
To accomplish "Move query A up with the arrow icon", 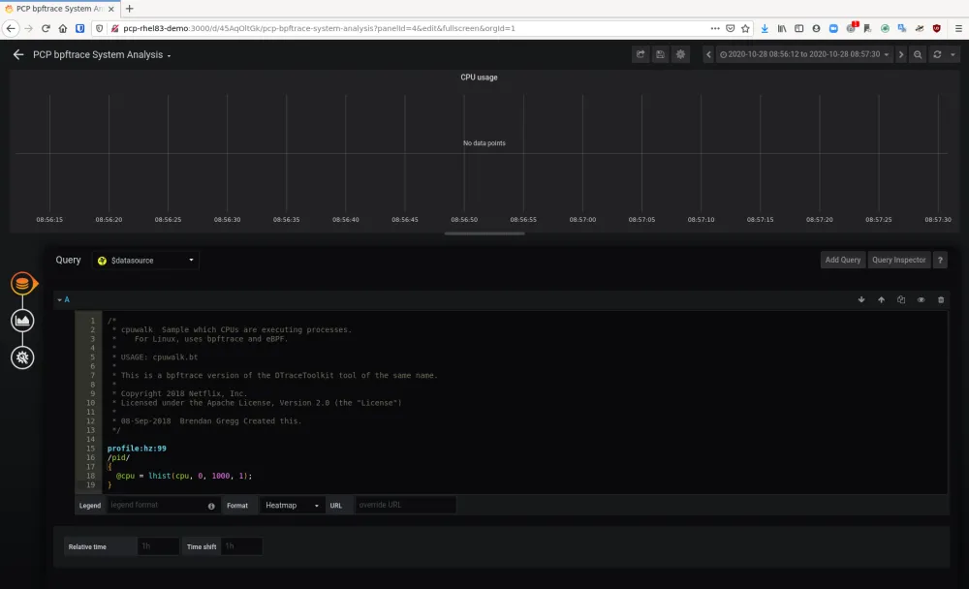I will coord(881,300).
